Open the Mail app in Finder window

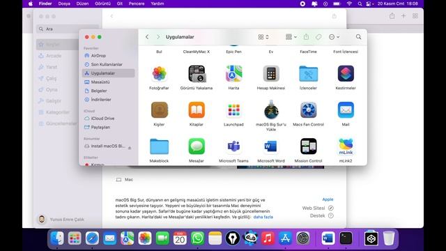click(x=346, y=110)
